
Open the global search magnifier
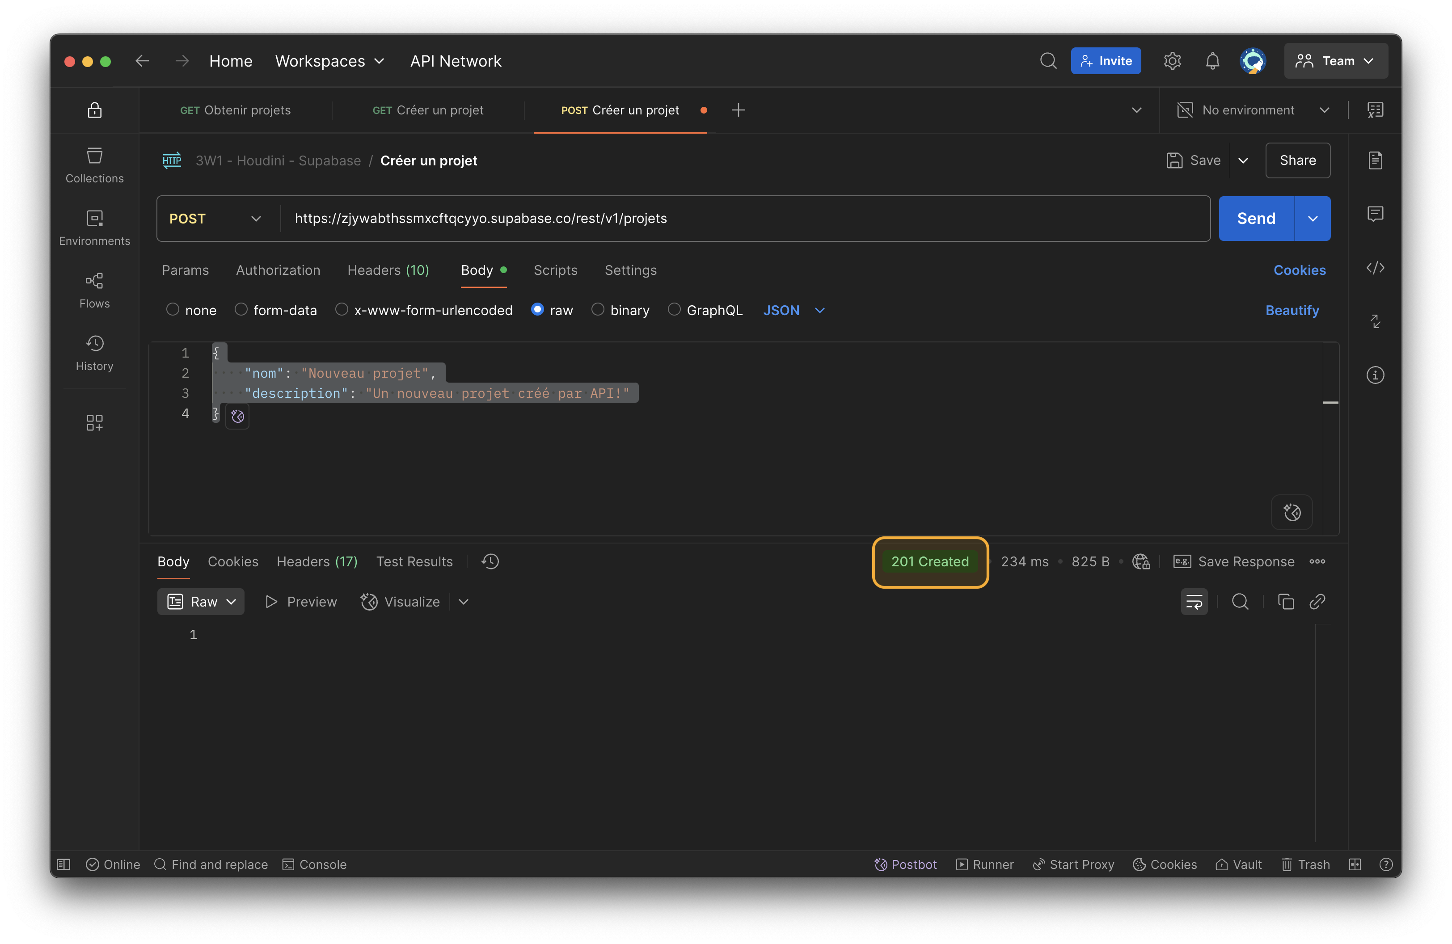tap(1048, 61)
